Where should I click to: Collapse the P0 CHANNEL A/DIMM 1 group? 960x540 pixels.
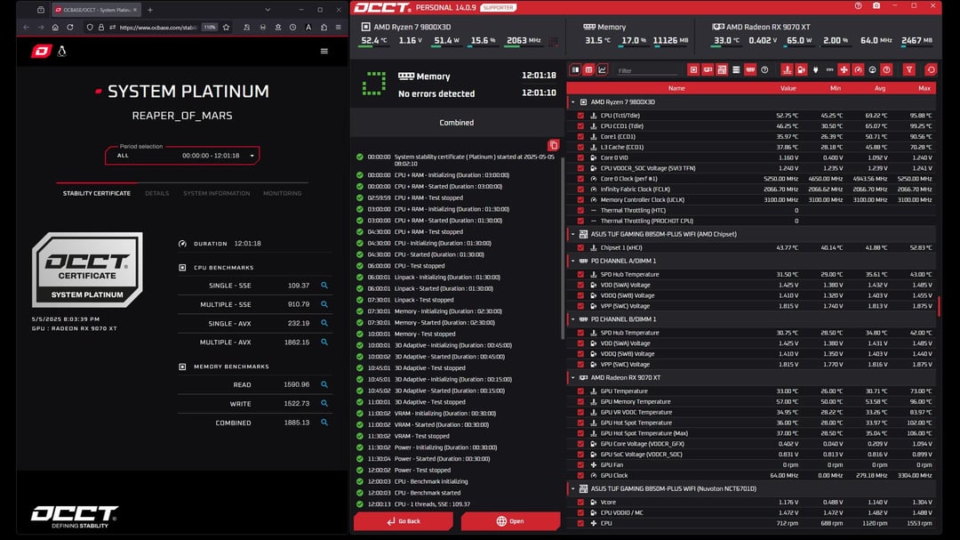pyautogui.click(x=573, y=262)
